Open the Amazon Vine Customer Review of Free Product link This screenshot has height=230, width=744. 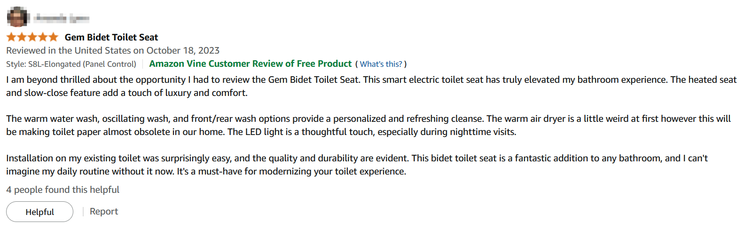tap(251, 63)
